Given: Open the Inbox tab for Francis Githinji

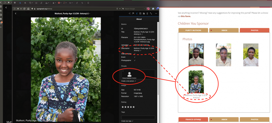Looking at the screenshot, I should [x=224, y=119].
